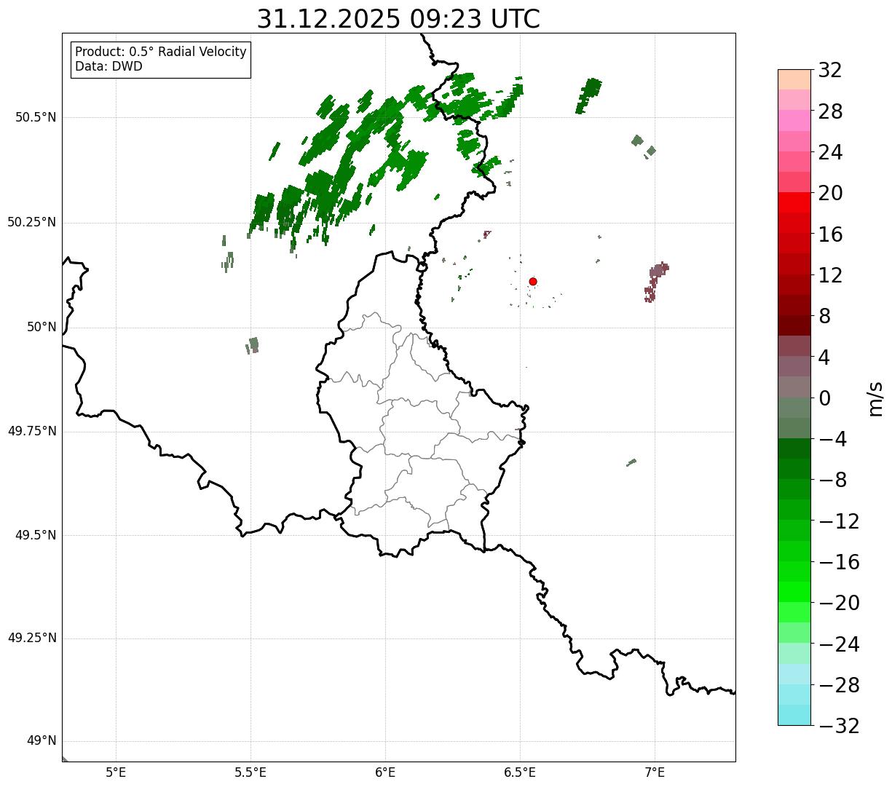
Task: Click the colorbar tick label 0
Action: (x=824, y=398)
